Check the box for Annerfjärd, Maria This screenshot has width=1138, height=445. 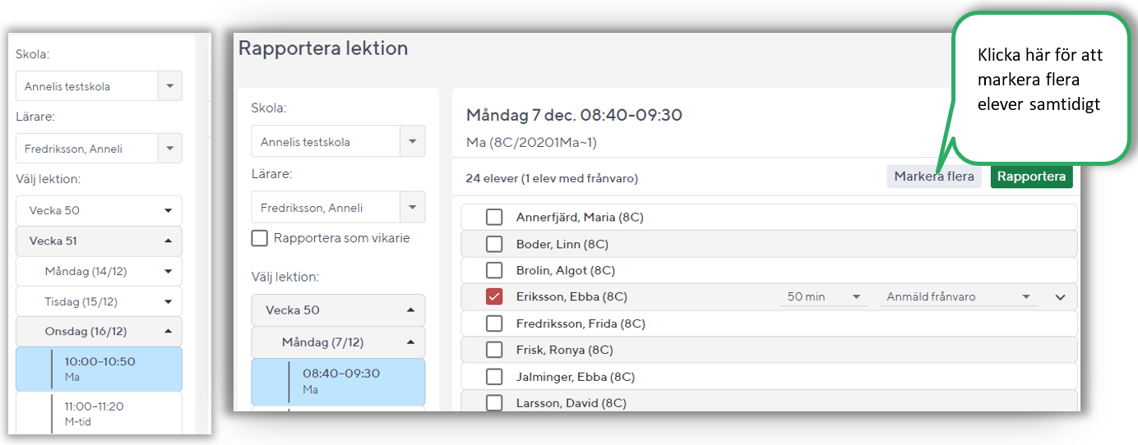494,218
